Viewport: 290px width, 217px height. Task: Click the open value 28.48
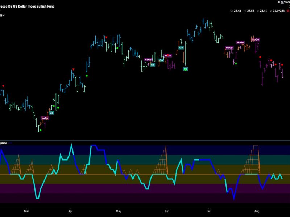237,11
